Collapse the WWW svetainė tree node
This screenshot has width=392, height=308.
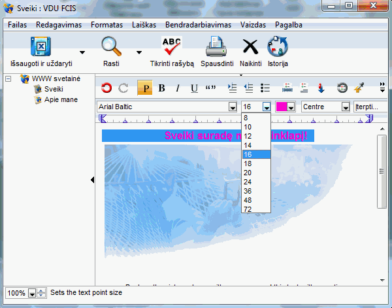[8, 79]
